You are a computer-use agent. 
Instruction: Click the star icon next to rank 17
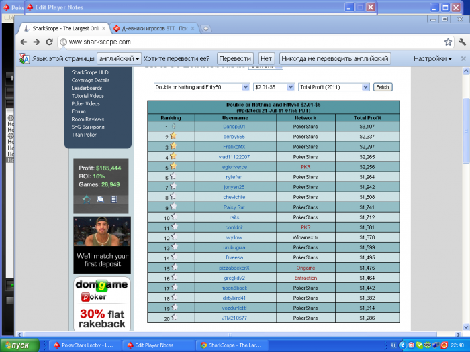(175, 287)
